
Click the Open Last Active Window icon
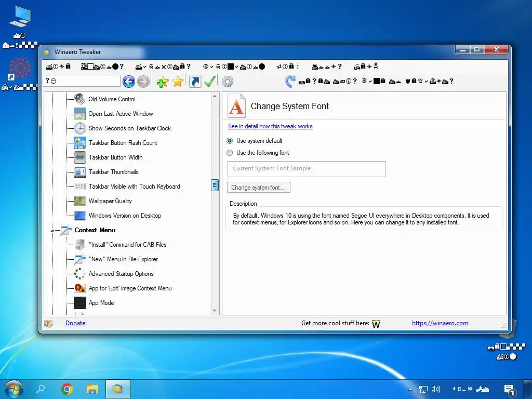[x=79, y=114]
